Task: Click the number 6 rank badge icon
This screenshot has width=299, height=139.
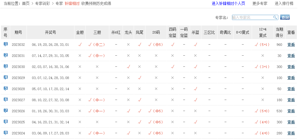Action: (x=6, y=100)
